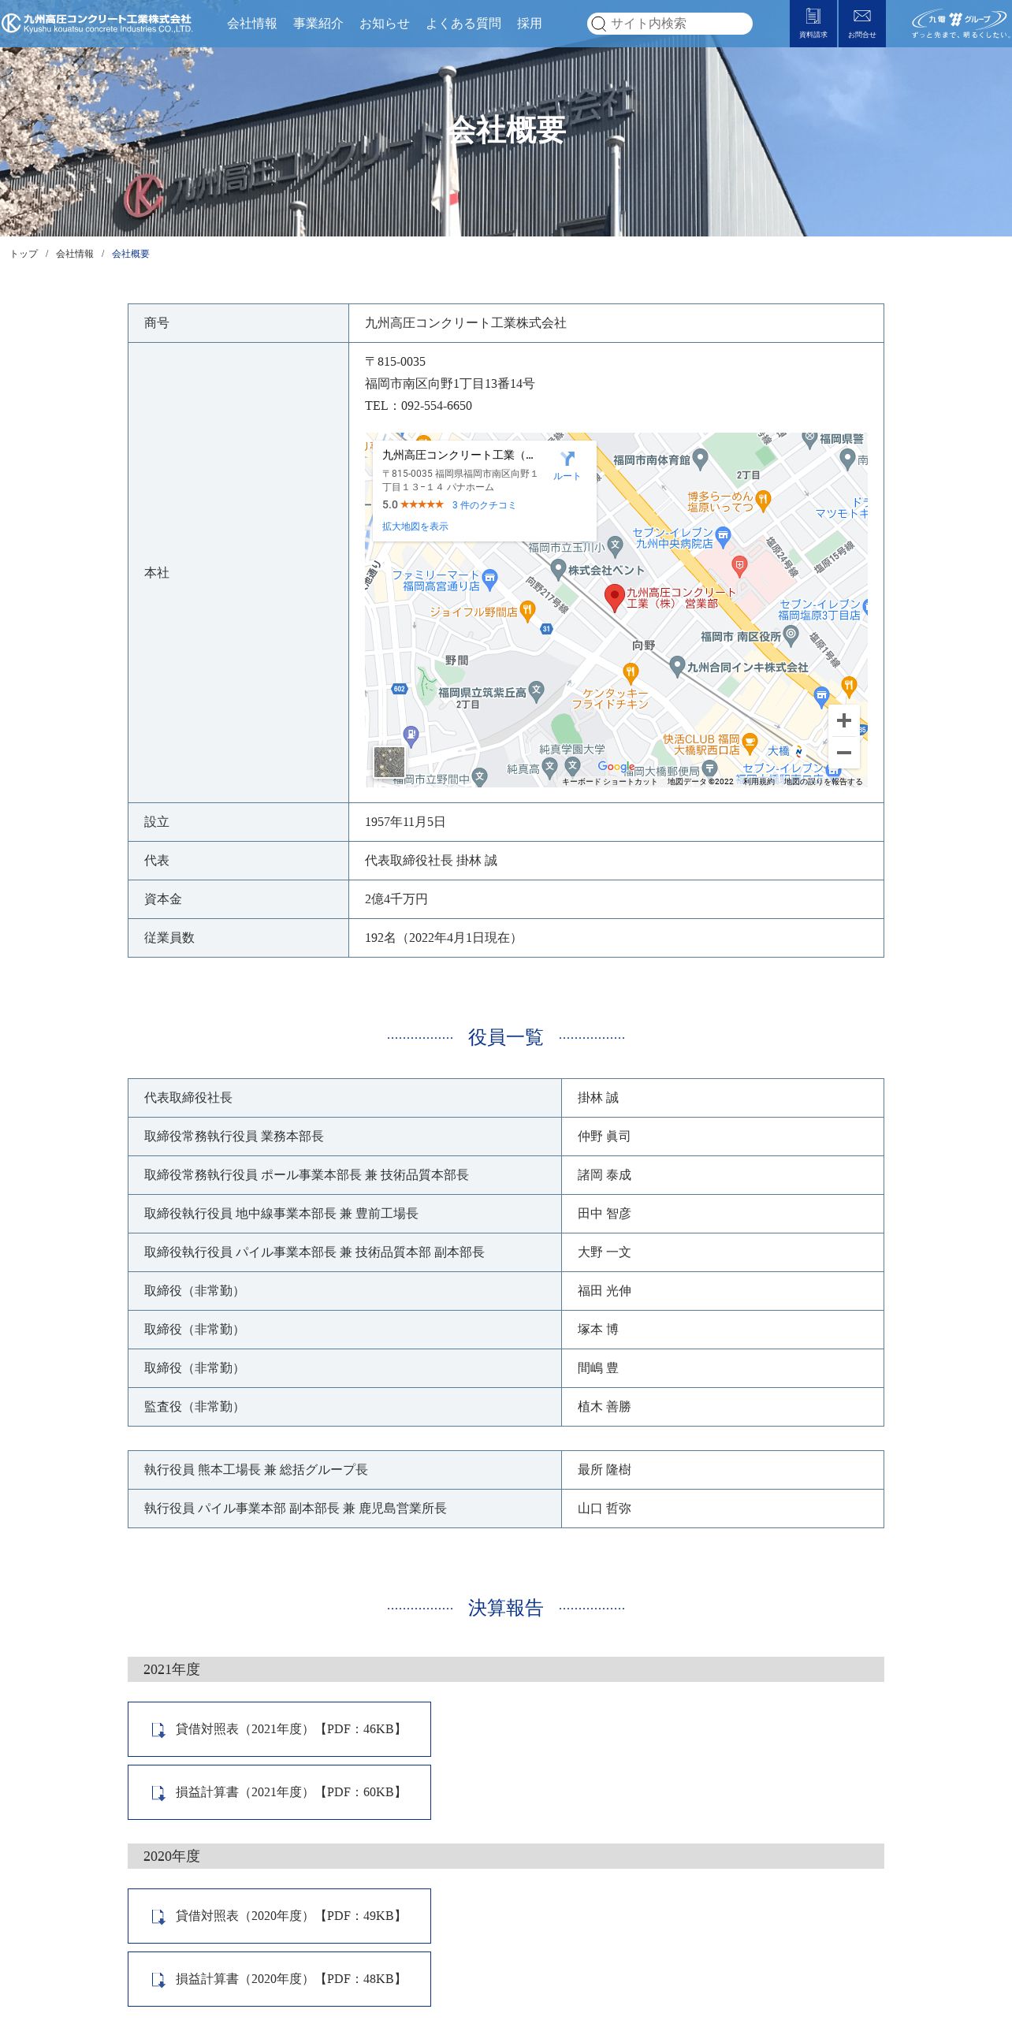Download 貸借対照表(2020年度) PDF

[279, 1916]
